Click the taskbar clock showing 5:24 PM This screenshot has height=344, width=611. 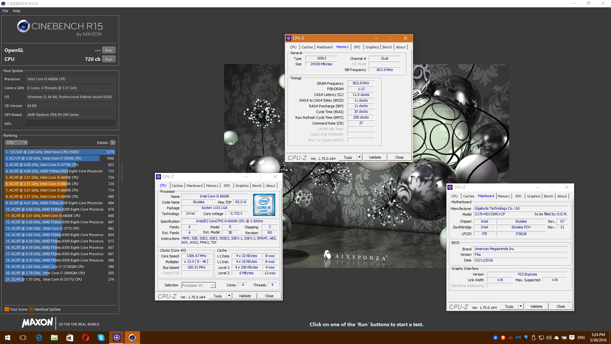pos(598,338)
